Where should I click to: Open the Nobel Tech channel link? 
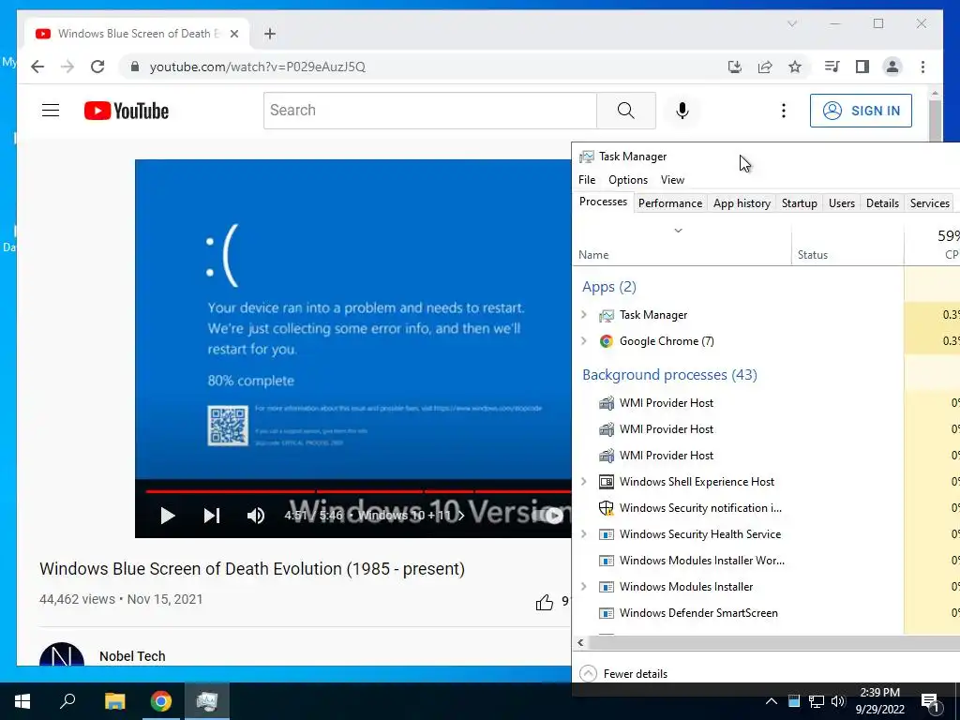coord(132,656)
